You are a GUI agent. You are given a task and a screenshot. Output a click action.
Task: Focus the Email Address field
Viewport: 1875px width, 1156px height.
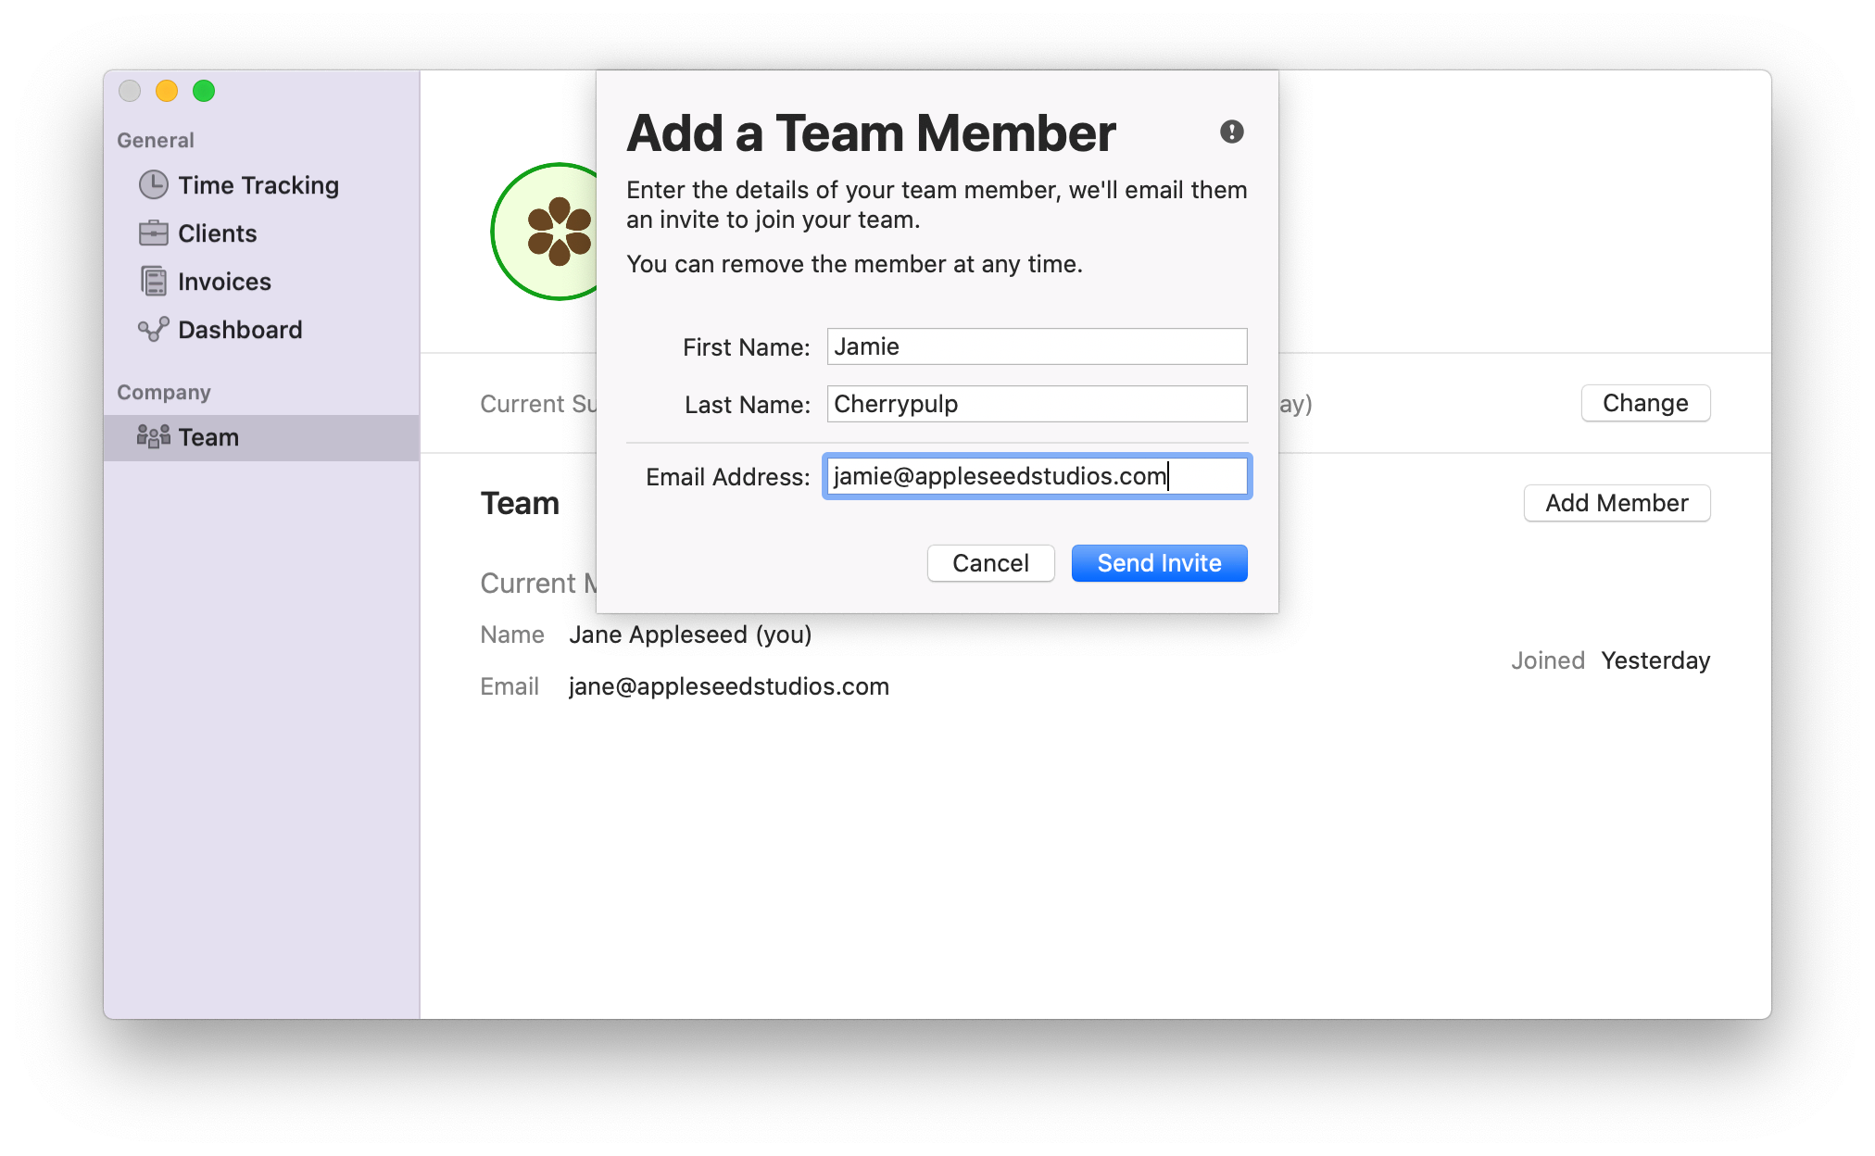coord(1036,475)
